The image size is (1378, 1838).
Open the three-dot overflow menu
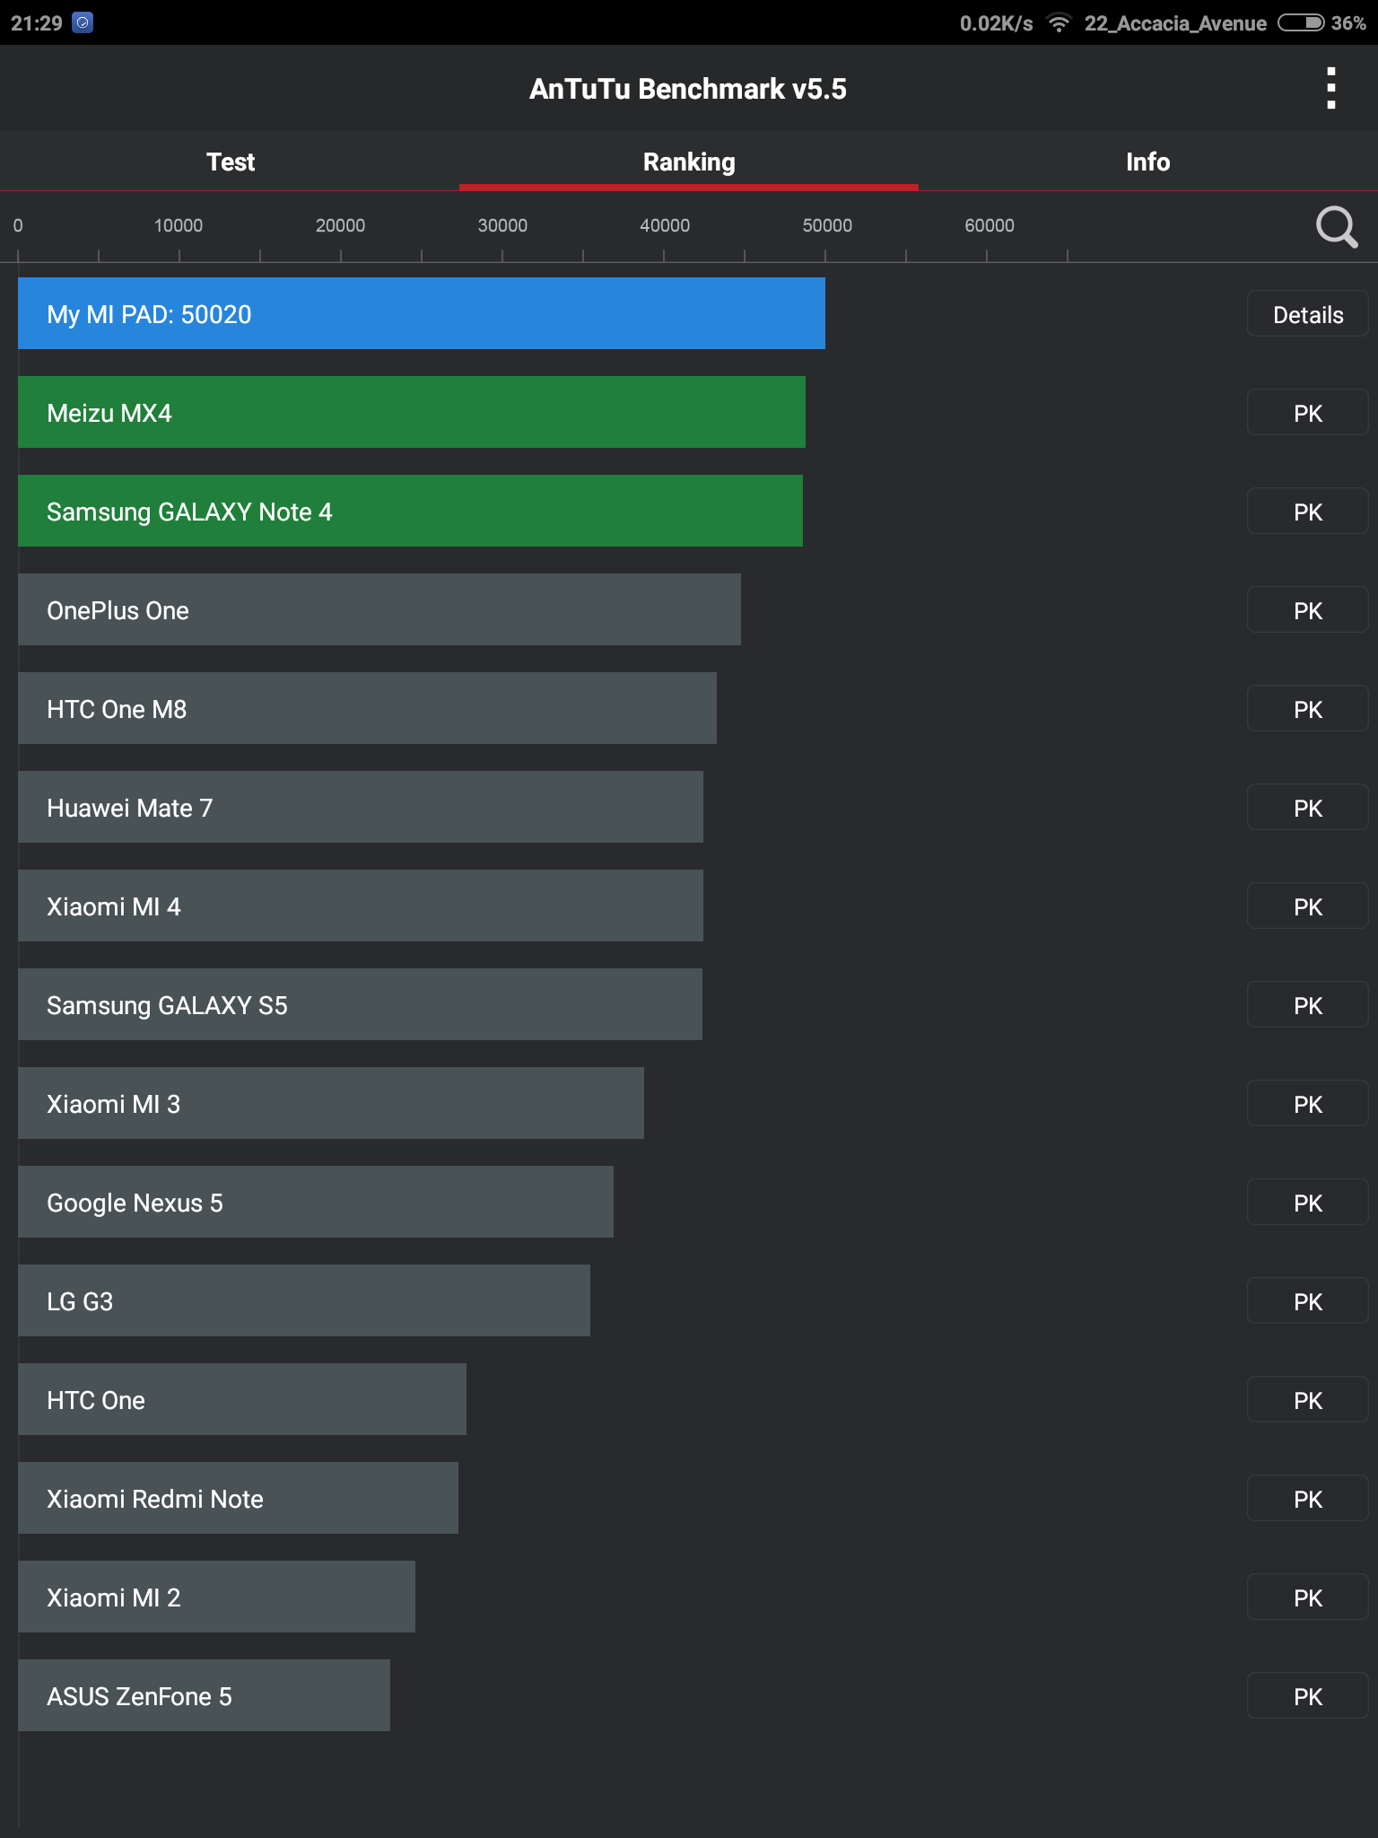[x=1331, y=88]
